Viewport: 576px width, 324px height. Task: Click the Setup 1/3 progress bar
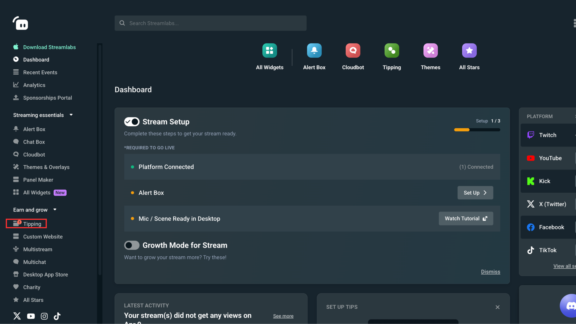coord(477,130)
